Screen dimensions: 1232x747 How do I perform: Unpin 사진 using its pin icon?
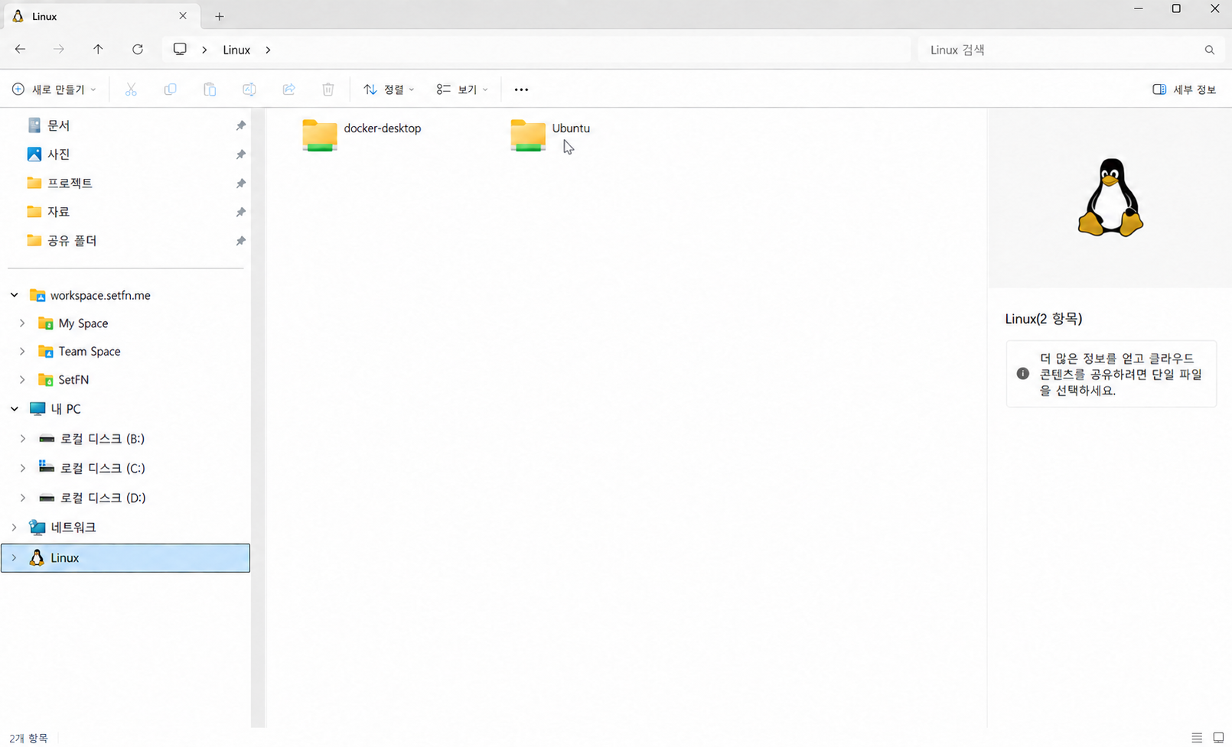240,154
